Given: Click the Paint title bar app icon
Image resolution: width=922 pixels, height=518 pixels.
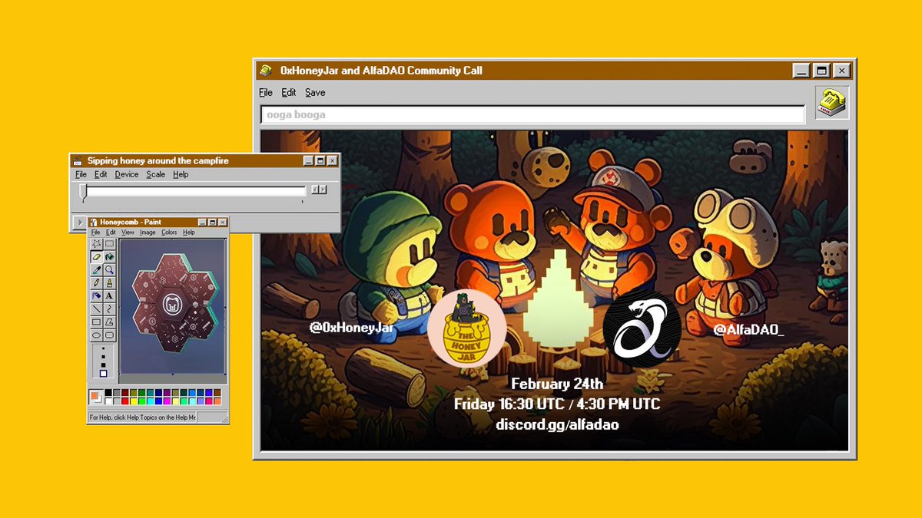Looking at the screenshot, I should coord(95,222).
